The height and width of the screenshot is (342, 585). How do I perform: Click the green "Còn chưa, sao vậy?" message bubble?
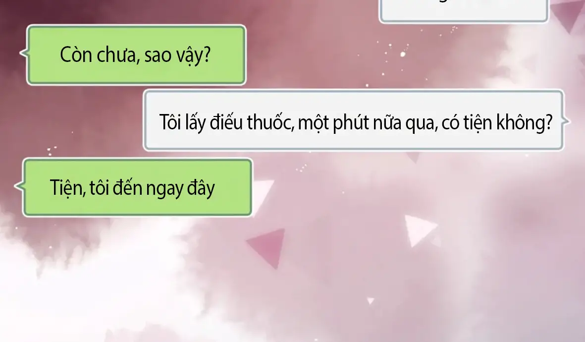coord(137,55)
